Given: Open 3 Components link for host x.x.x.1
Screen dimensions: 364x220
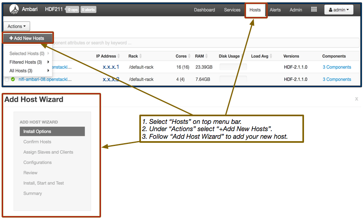Looking at the screenshot, I should point(337,67).
